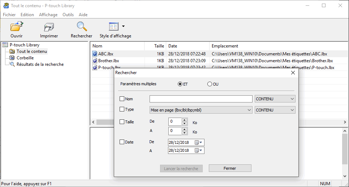Image resolution: width=349 pixels, height=187 pixels.
Task: Click date 28/12/2018 07:23:09 cell
Action: click(x=187, y=61)
